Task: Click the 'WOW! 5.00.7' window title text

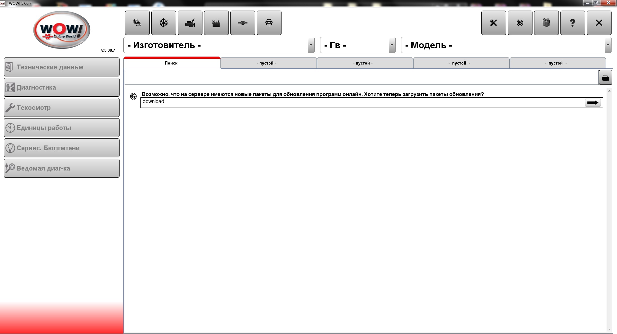Action: click(x=20, y=4)
